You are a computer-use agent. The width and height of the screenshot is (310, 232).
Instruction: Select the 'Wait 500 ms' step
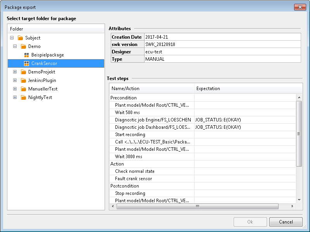click(203, 113)
